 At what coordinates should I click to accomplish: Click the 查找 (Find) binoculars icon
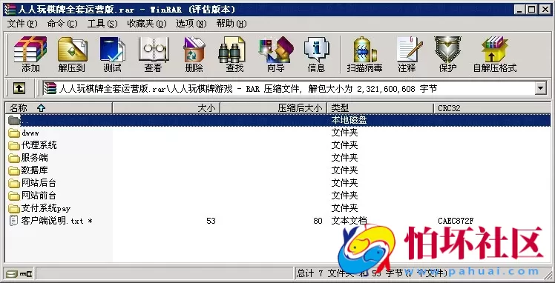click(x=232, y=50)
